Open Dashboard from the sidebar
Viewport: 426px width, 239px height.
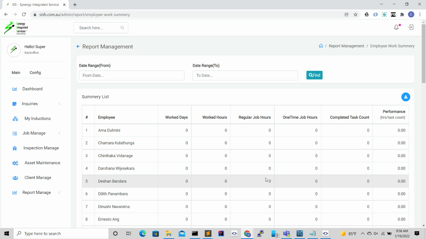tap(32, 89)
